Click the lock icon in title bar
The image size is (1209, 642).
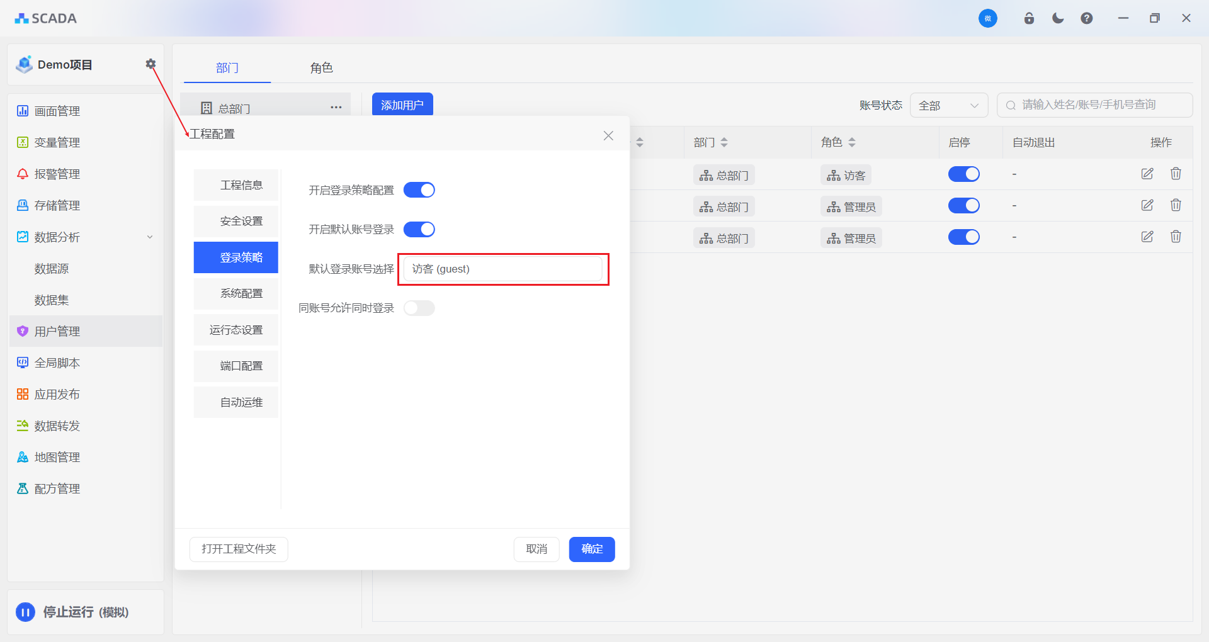(x=1029, y=18)
